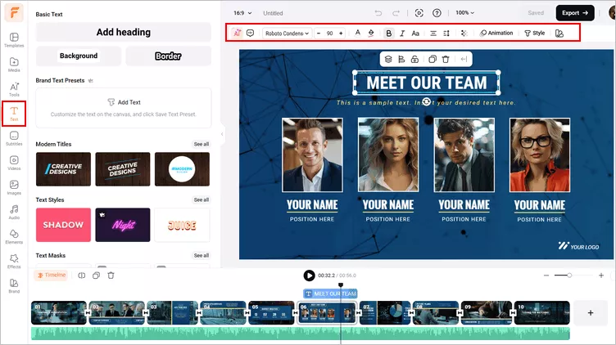The height and width of the screenshot is (345, 616).
Task: Open the Brand sidebar panel
Action: point(14,286)
